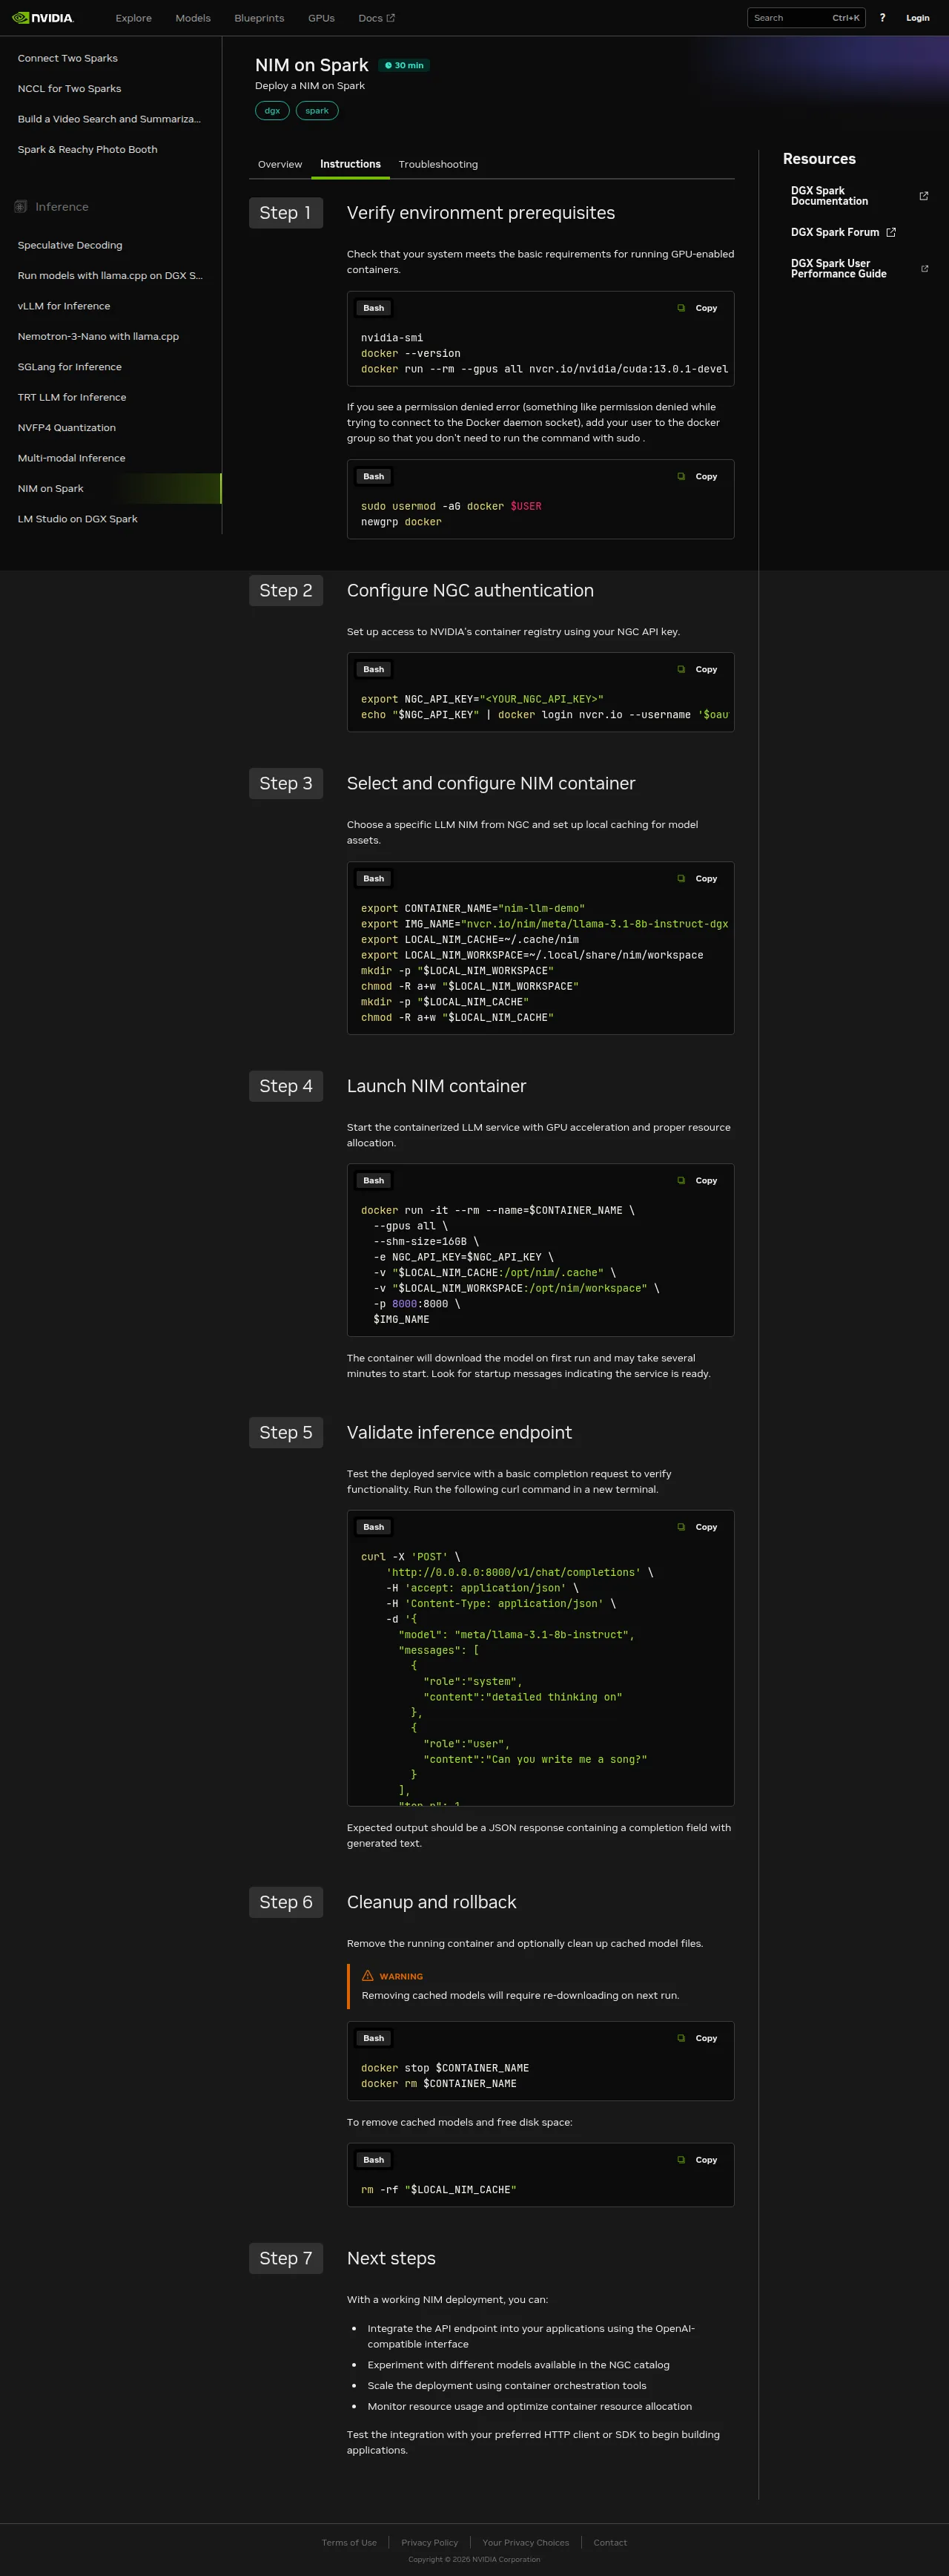Viewport: 949px width, 2576px height.
Task: Open the GPUs menu
Action: 321,18
